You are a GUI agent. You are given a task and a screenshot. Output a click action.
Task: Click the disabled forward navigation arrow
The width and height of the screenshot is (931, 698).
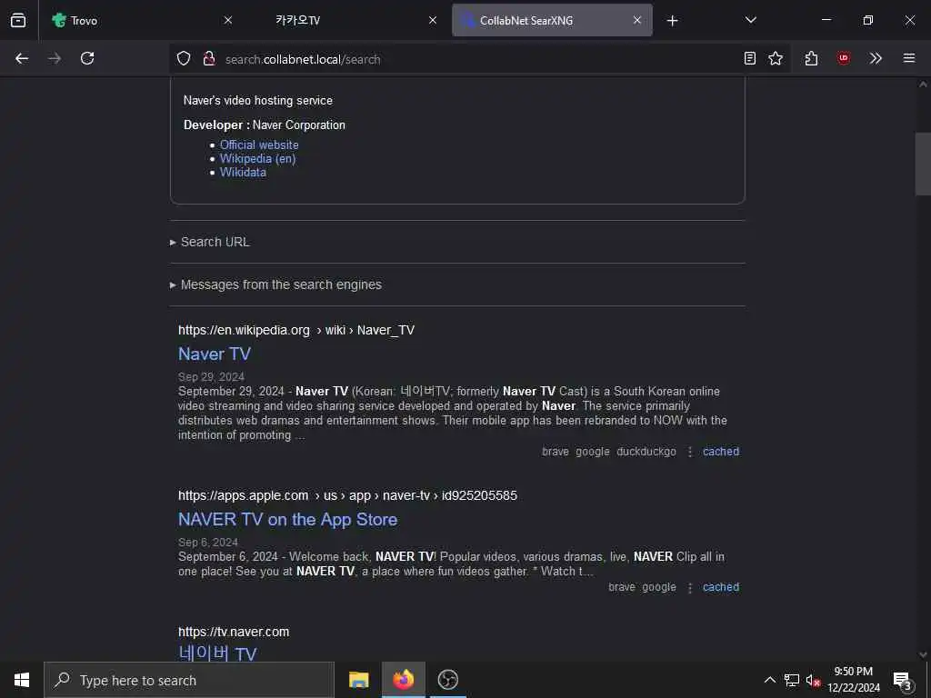(x=55, y=58)
